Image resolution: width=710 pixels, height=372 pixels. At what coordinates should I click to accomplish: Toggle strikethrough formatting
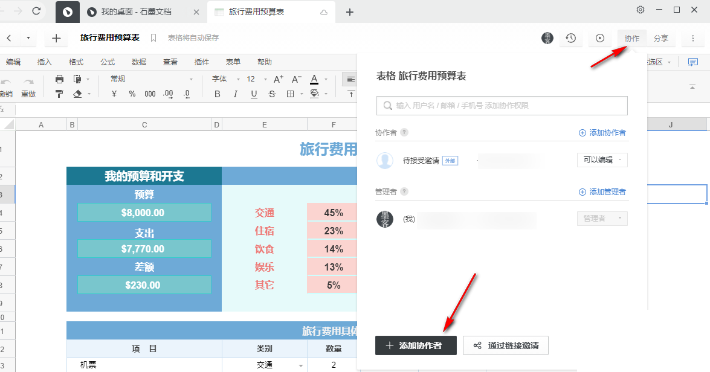272,94
